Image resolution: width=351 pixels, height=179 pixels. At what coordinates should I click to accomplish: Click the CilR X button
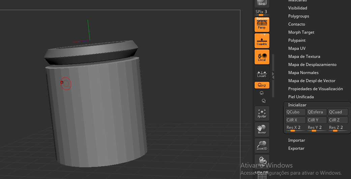[295, 120]
